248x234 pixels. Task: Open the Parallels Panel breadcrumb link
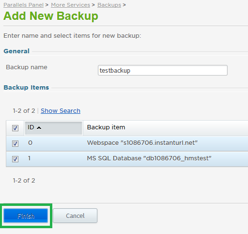[x=23, y=5]
